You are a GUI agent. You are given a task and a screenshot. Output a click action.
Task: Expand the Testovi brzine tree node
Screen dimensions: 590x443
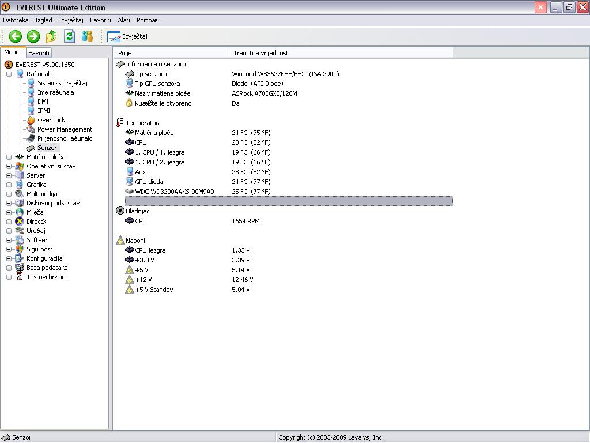[9, 277]
